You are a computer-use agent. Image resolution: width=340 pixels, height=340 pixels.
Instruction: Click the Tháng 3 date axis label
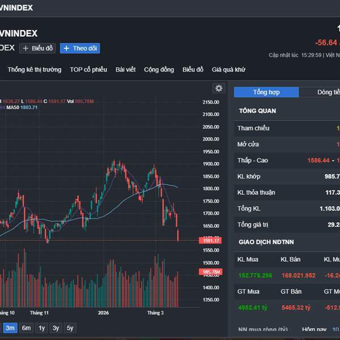click(x=155, y=313)
